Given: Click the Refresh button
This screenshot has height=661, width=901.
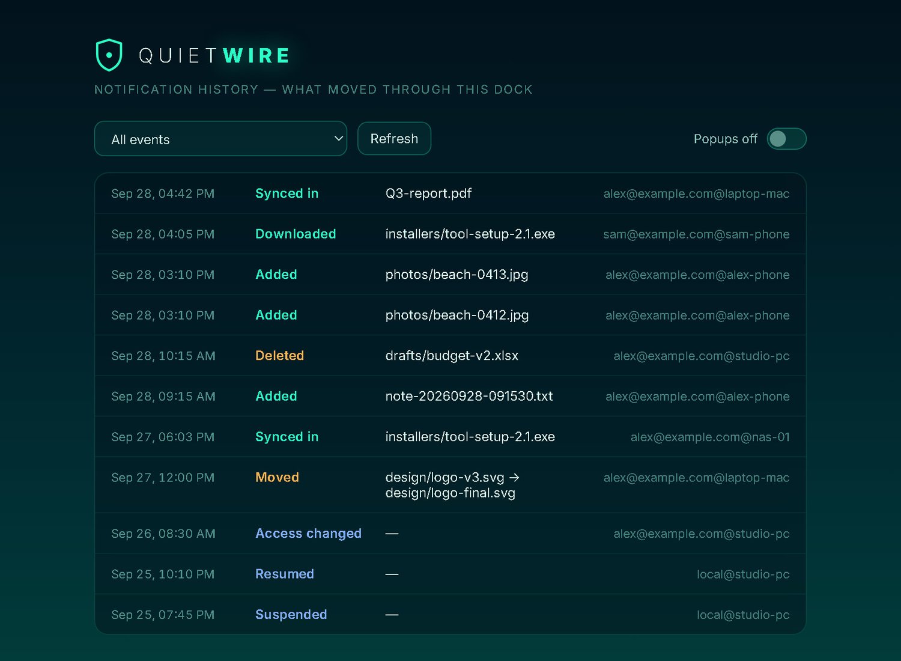Looking at the screenshot, I should [394, 139].
